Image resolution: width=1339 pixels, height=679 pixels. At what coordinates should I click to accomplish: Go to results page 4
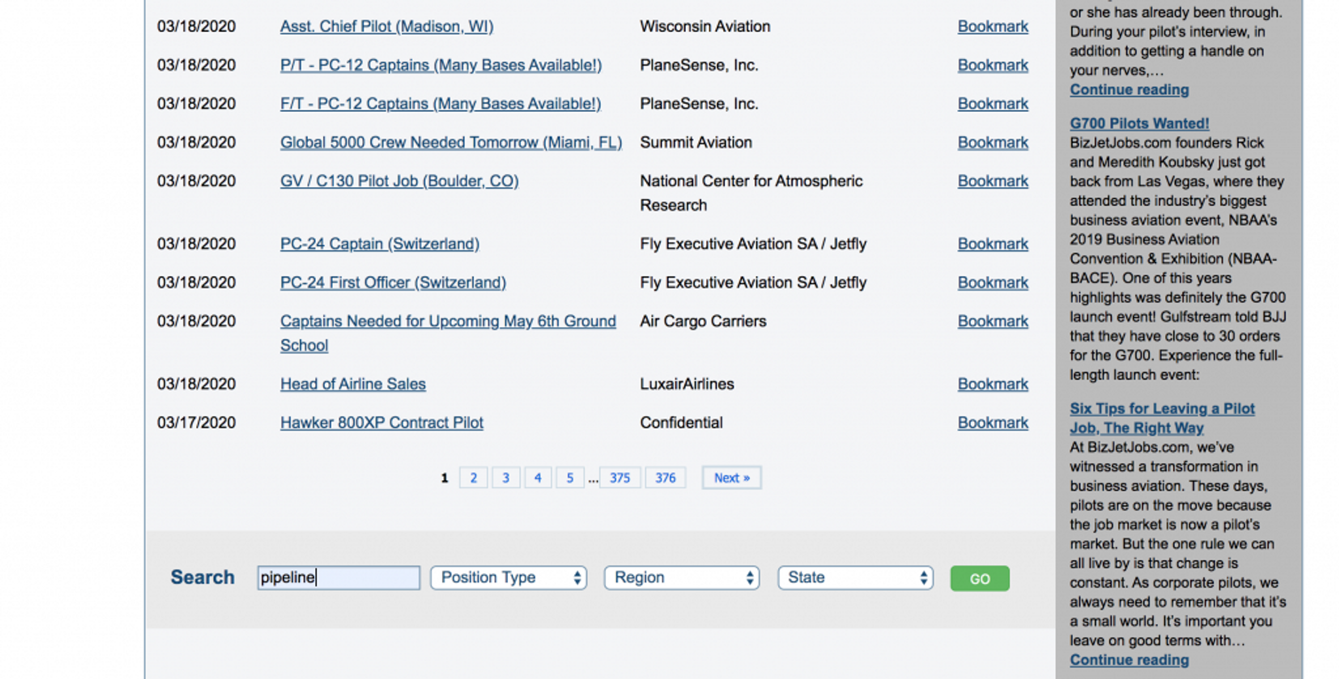pos(537,478)
